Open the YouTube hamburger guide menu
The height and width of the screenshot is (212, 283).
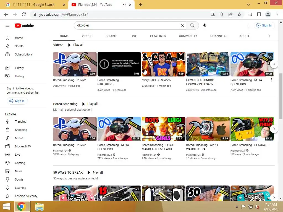pos(7,25)
